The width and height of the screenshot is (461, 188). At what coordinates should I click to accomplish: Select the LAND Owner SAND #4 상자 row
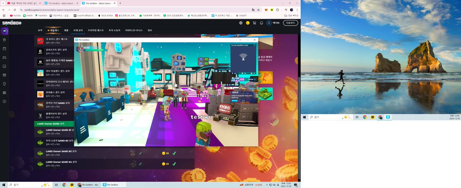114,164
